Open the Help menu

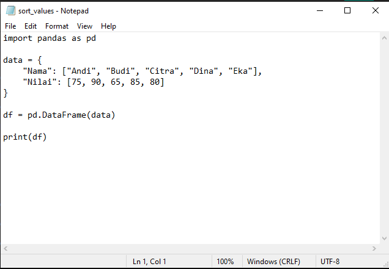[x=108, y=26]
